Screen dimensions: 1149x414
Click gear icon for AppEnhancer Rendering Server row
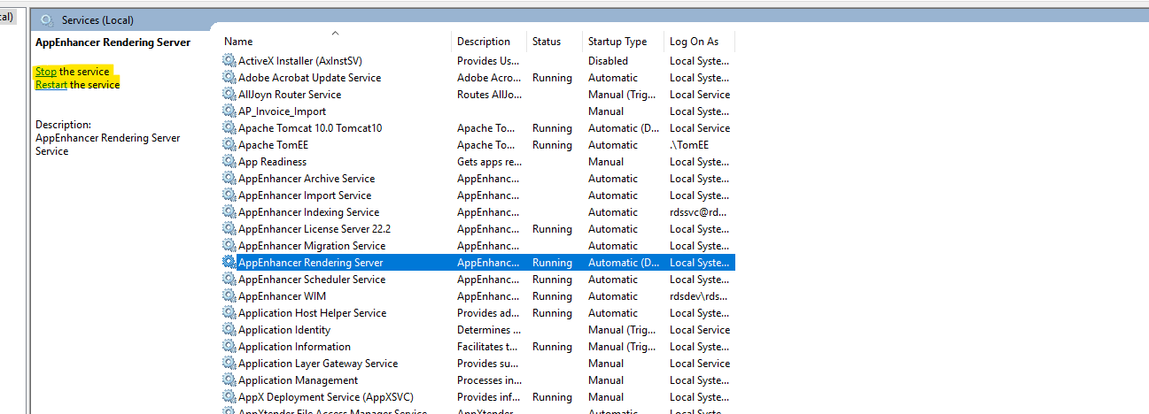pyautogui.click(x=229, y=263)
